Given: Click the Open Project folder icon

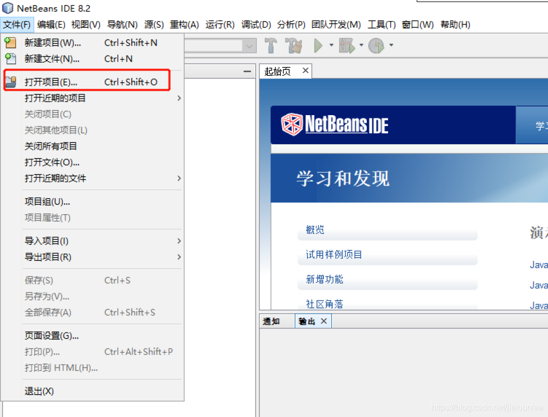Looking at the screenshot, I should 10,82.
